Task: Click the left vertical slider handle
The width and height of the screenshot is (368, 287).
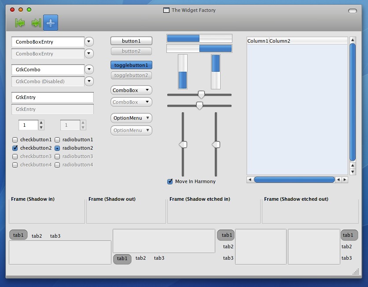Action: pyautogui.click(x=183, y=144)
